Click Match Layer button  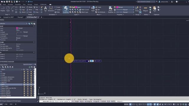[x=84, y=12]
